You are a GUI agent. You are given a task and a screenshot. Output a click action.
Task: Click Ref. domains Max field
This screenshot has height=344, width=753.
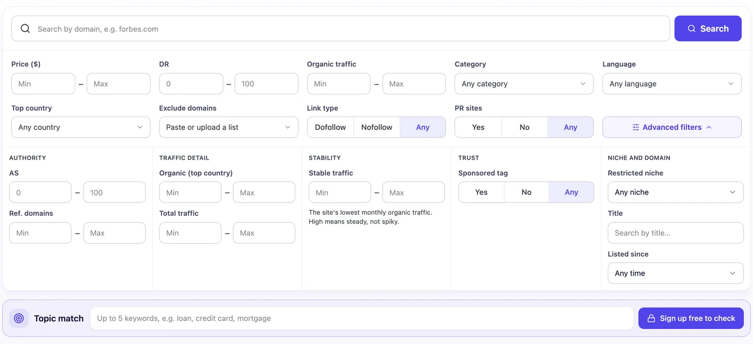[x=115, y=233]
